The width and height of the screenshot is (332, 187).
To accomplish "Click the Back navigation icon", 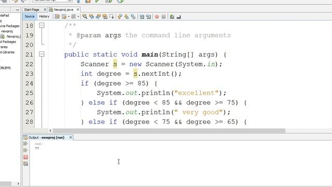I will (64, 17).
